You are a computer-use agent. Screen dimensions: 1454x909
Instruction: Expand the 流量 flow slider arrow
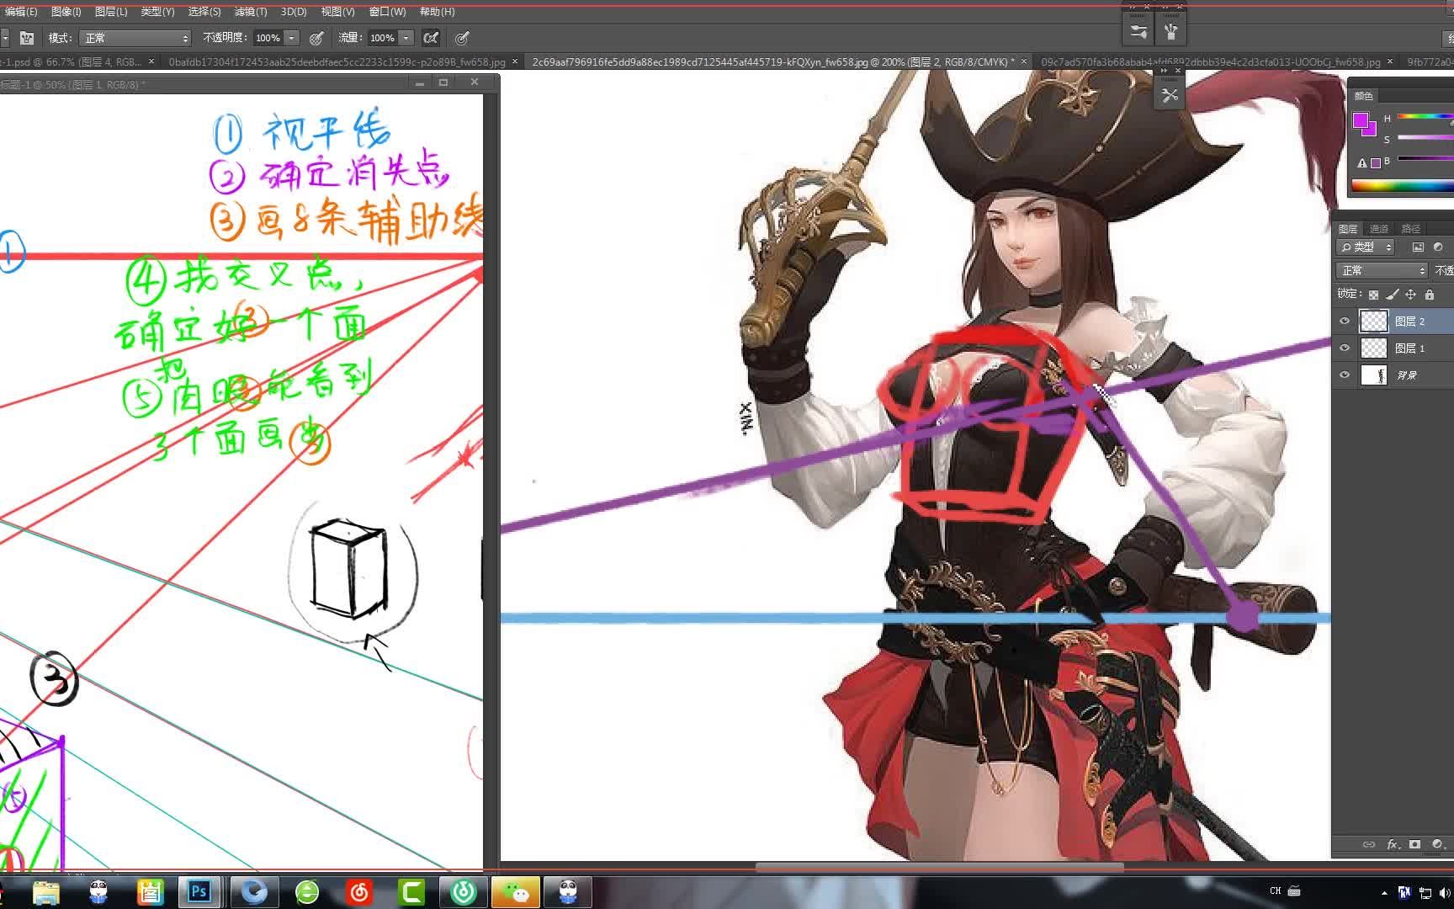406,38
